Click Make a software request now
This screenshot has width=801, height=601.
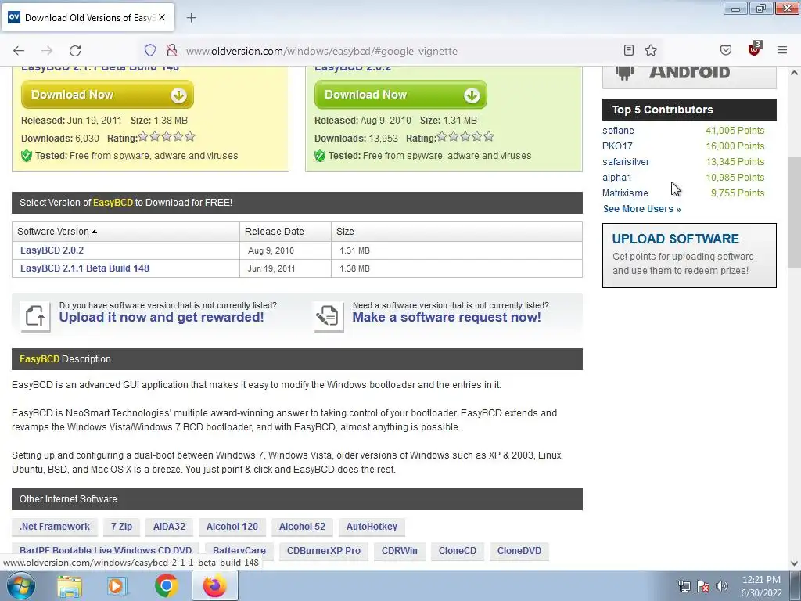coord(447,318)
